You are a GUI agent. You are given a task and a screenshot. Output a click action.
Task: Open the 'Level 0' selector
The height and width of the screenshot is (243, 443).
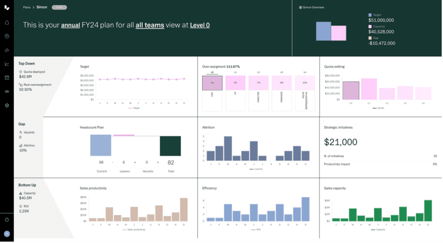(200, 25)
